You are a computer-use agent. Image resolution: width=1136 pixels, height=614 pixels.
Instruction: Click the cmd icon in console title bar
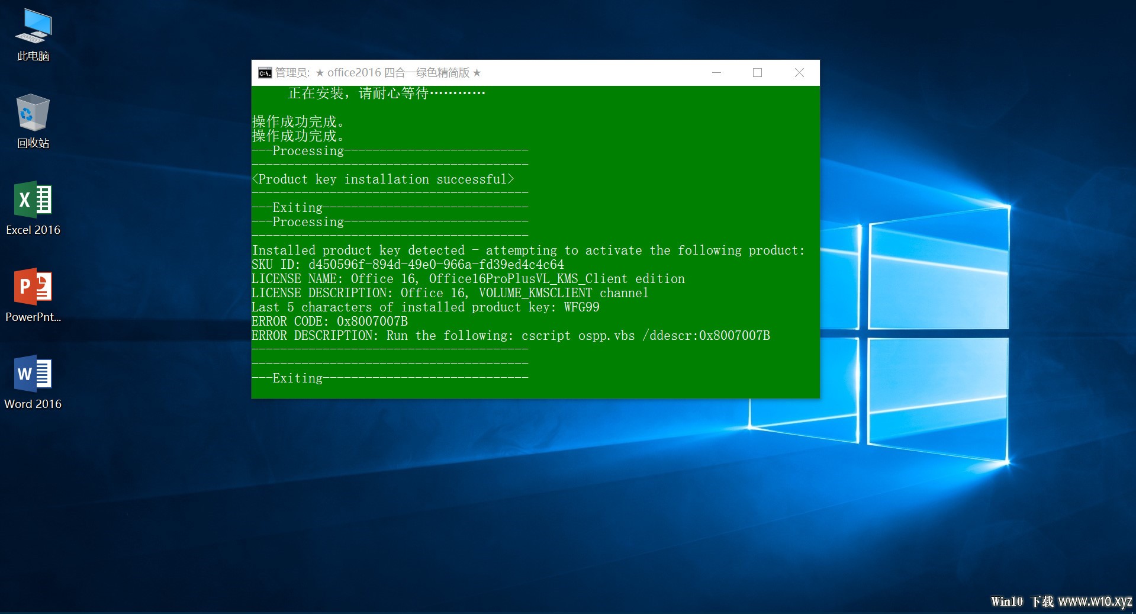(265, 73)
